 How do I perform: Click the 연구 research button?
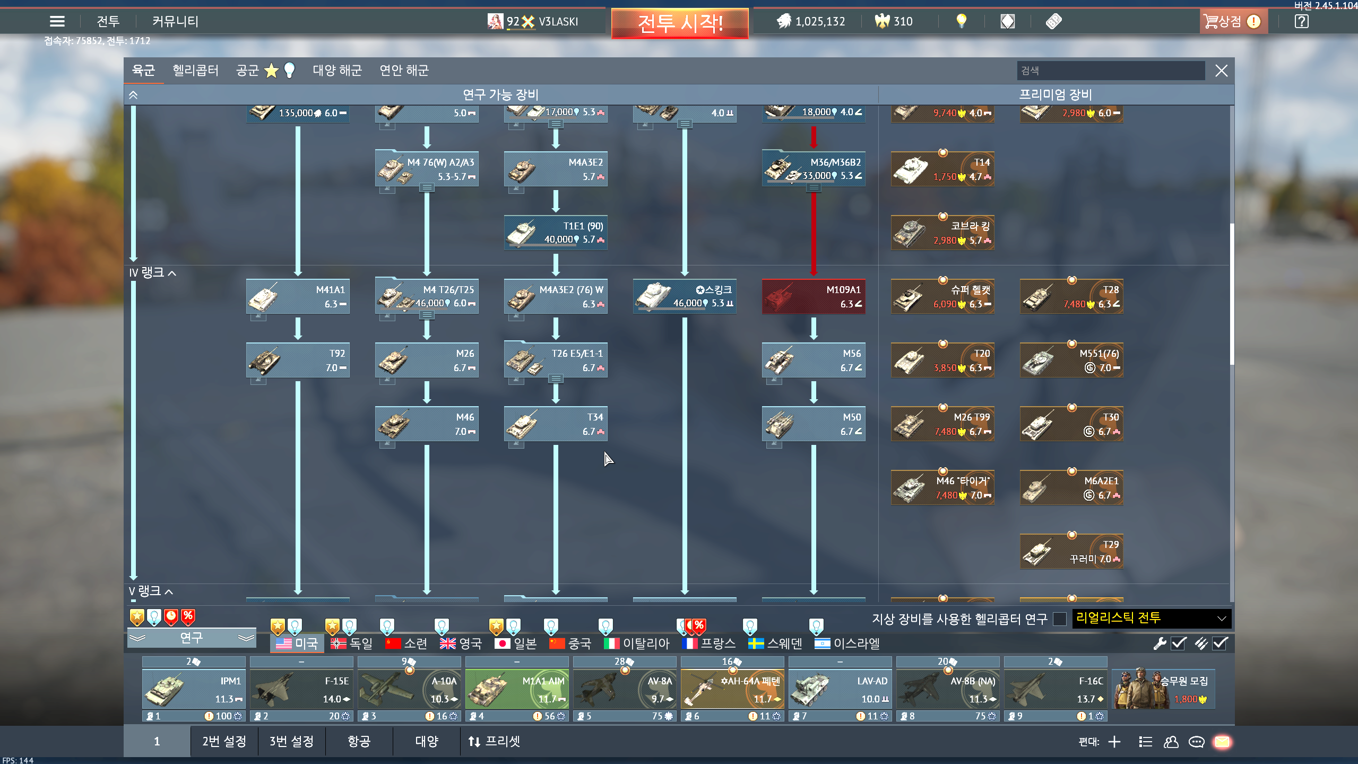click(x=192, y=638)
